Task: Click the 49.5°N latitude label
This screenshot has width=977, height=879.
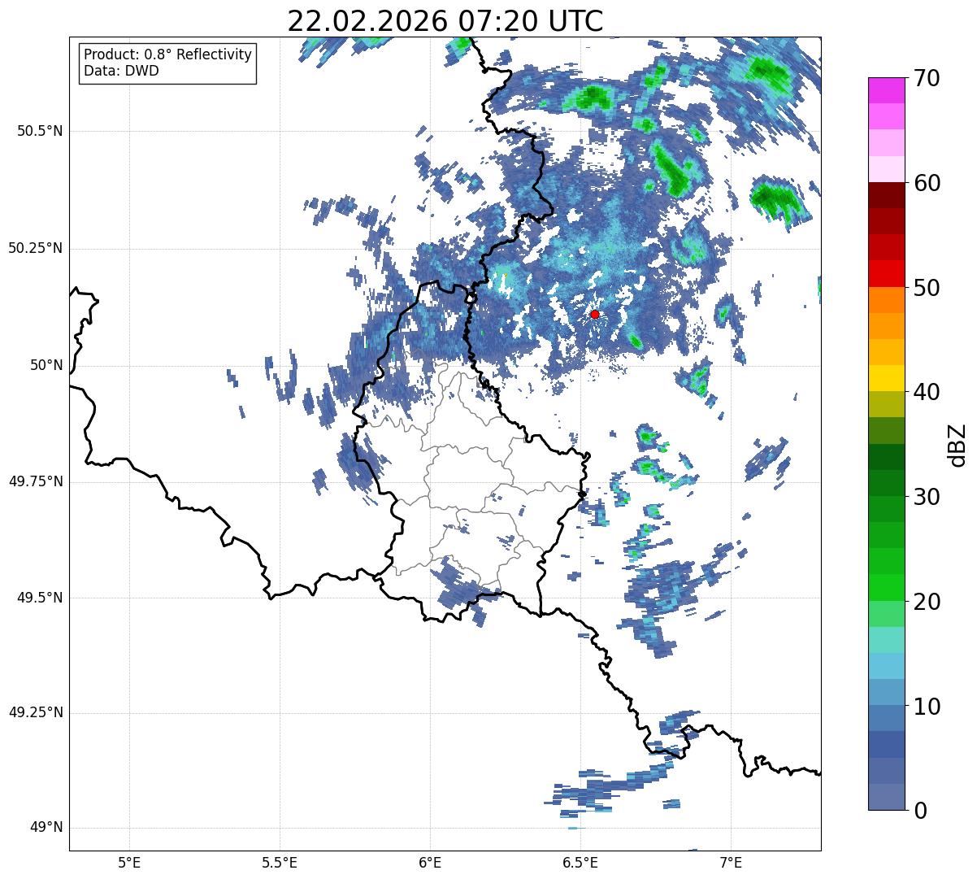Action: [40, 598]
